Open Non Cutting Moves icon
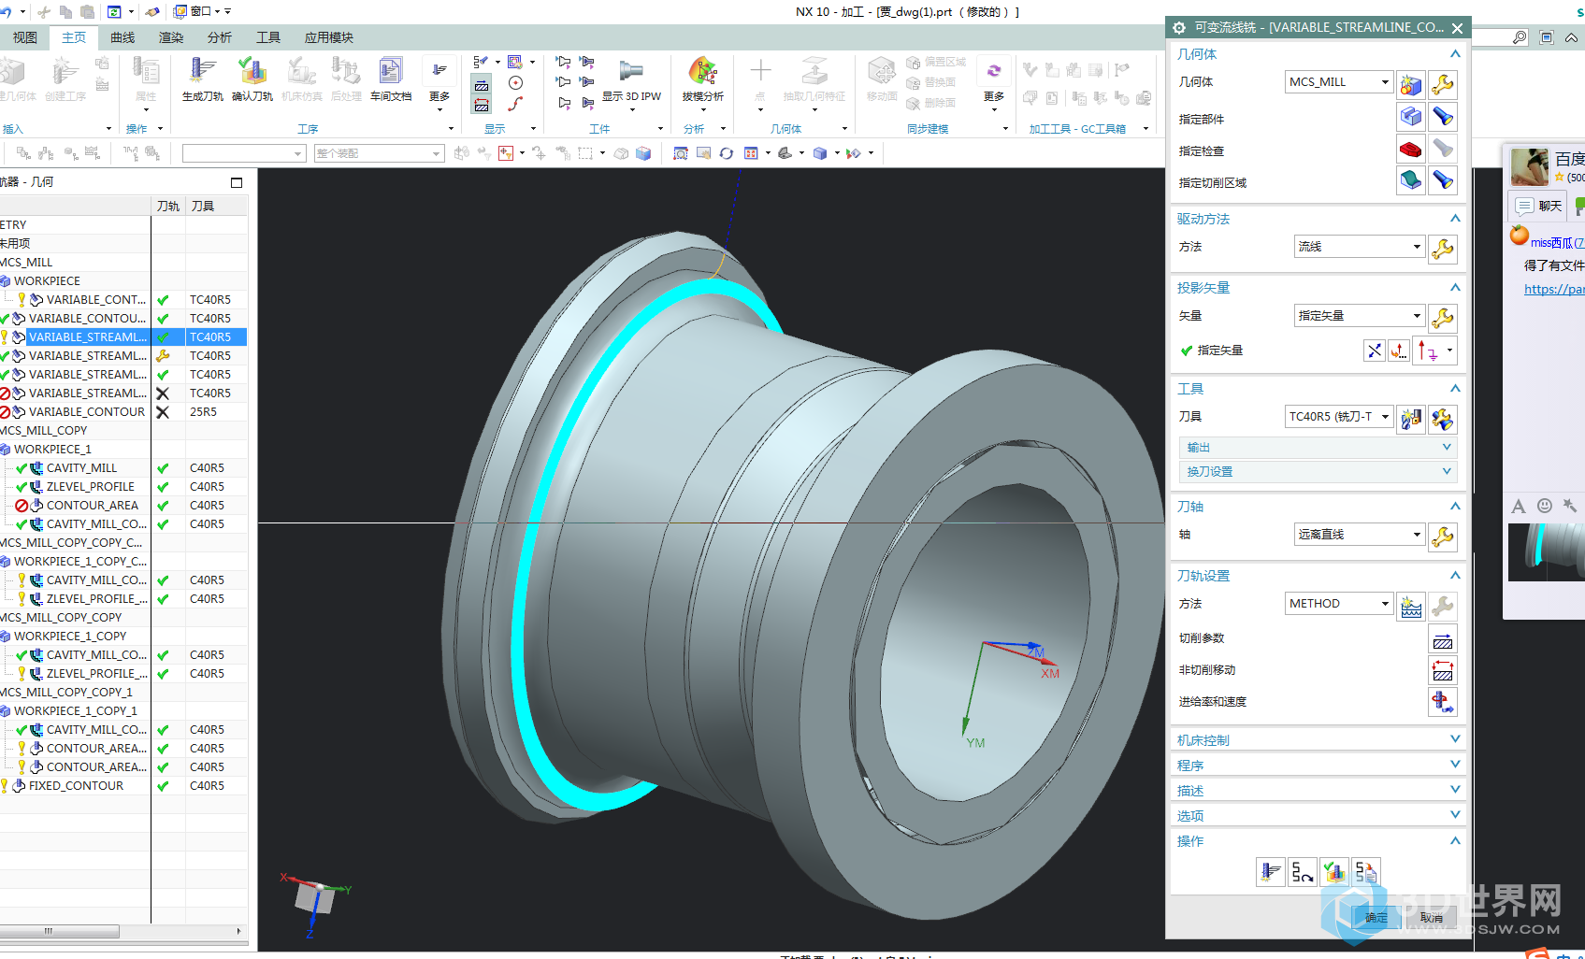The width and height of the screenshot is (1585, 959). 1443,670
